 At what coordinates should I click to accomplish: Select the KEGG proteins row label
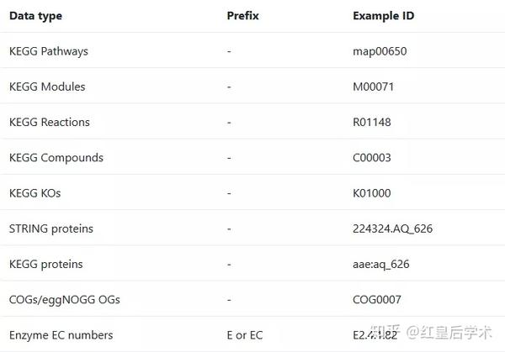tap(46, 264)
